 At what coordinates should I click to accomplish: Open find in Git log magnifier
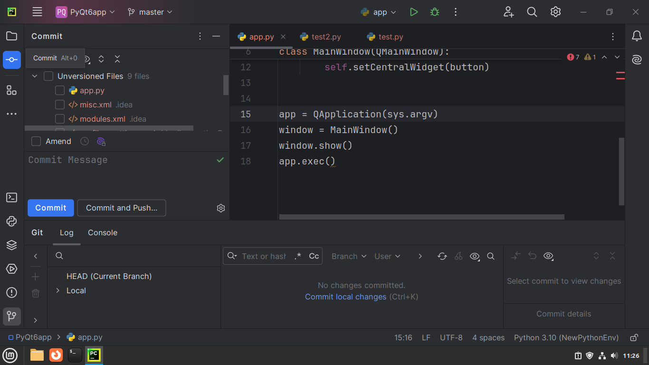tap(491, 256)
